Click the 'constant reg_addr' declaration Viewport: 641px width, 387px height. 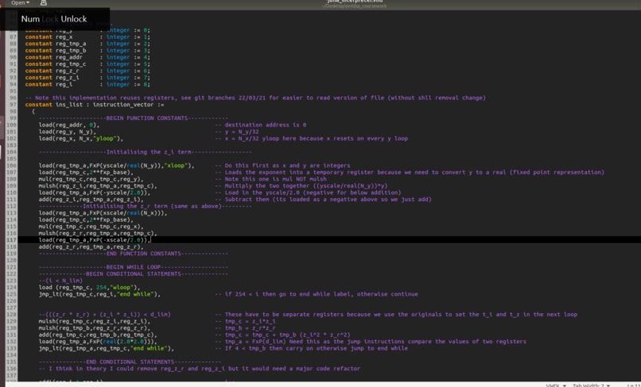click(88, 57)
